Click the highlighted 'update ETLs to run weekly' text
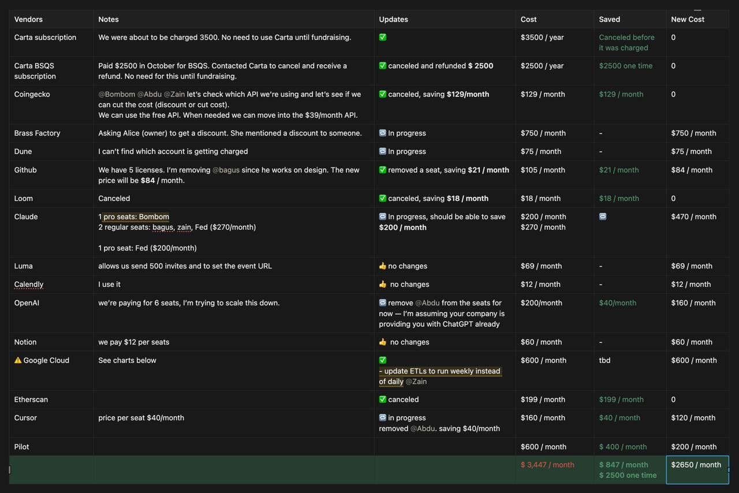Viewport: 739px width, 493px height. [440, 376]
